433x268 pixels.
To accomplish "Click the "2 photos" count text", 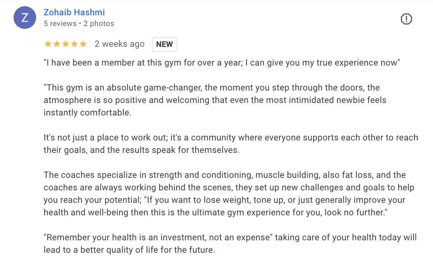I will click(x=99, y=24).
